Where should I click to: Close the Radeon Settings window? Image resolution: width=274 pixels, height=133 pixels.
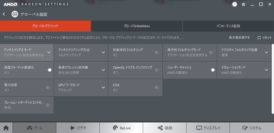[x=270, y=4]
